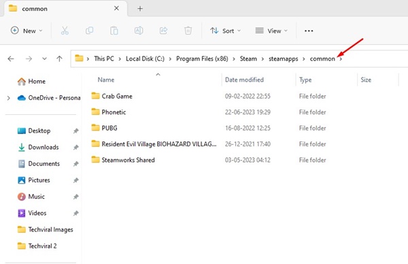The image size is (408, 264).
Task: Click the Rename icon in toolbar
Action: [139, 31]
